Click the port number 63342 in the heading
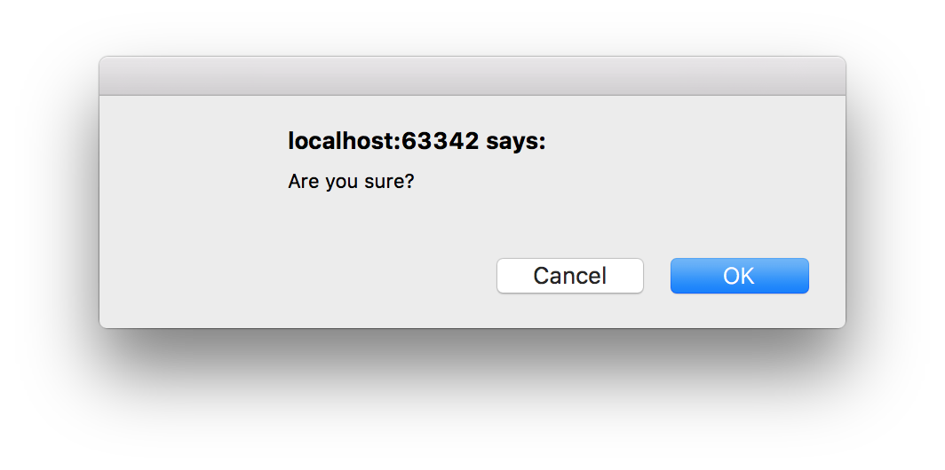 coord(441,141)
